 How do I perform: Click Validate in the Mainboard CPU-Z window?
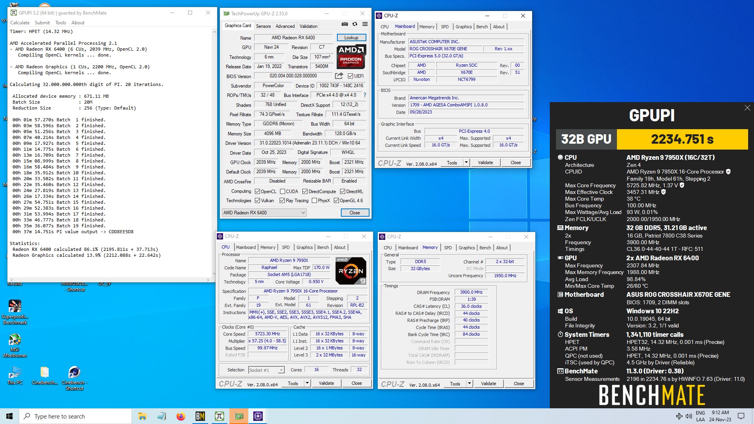click(x=485, y=163)
